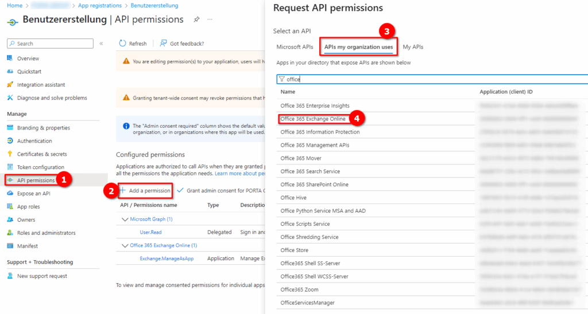
Task: Click the Got feedback person icon
Action: tap(163, 44)
